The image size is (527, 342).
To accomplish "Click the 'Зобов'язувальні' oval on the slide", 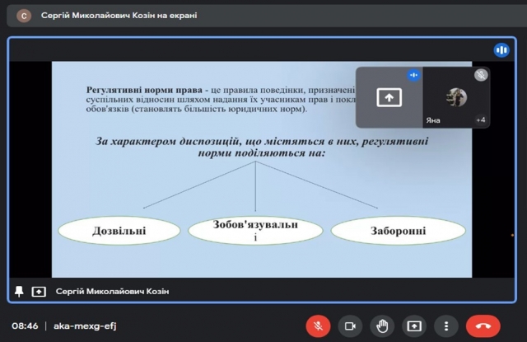I will pos(255,231).
